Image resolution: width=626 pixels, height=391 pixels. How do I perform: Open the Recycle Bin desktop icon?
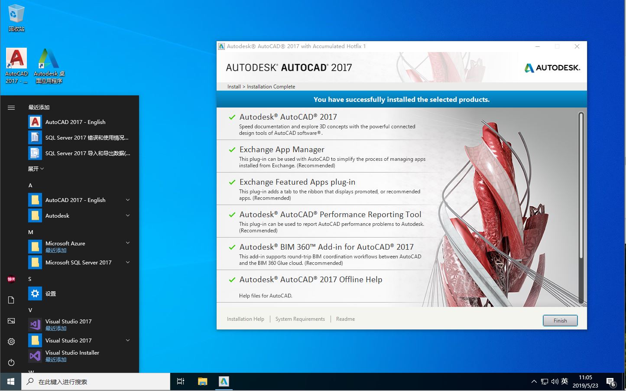point(16,18)
